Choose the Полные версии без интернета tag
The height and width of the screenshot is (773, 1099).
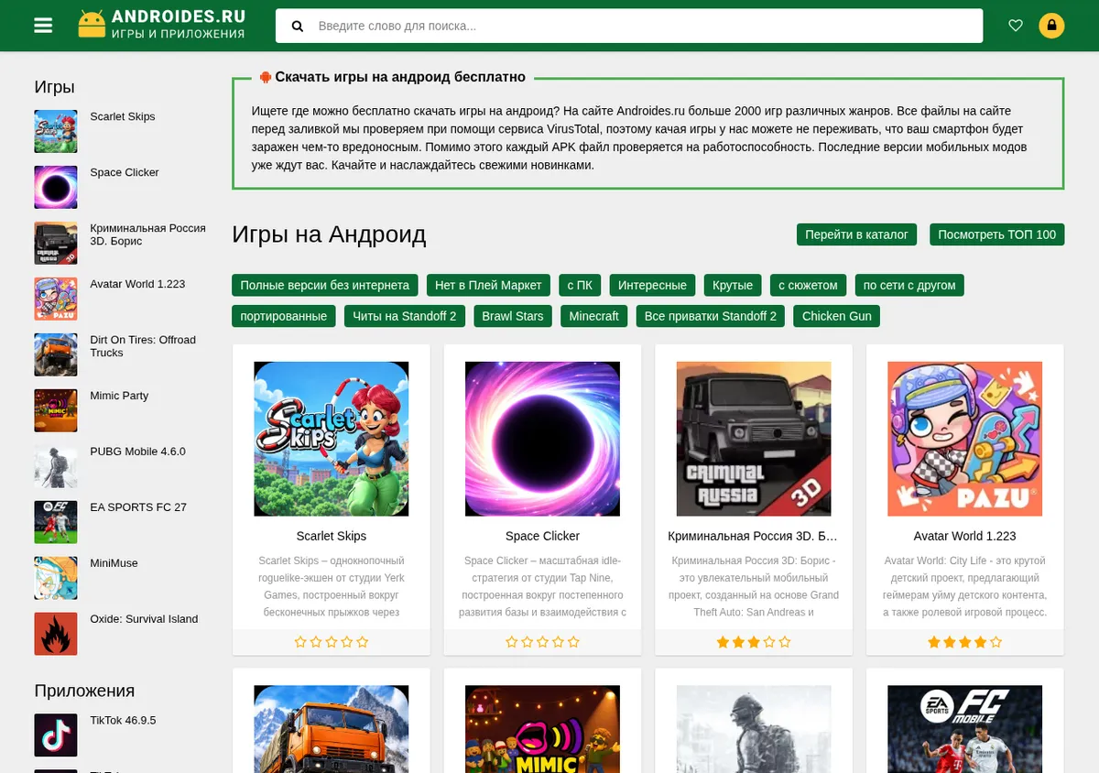pyautogui.click(x=325, y=285)
